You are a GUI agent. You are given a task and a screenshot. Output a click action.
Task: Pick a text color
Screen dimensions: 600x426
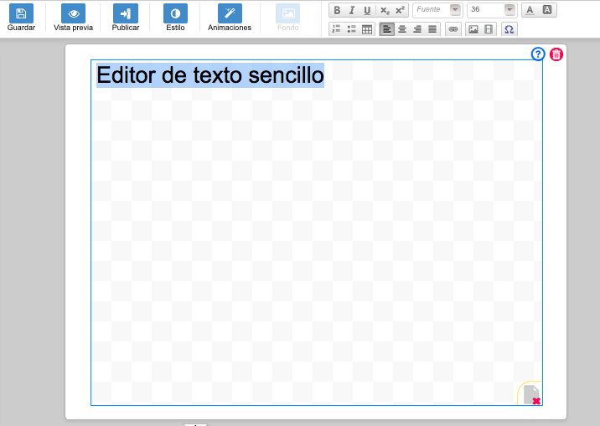(x=530, y=10)
